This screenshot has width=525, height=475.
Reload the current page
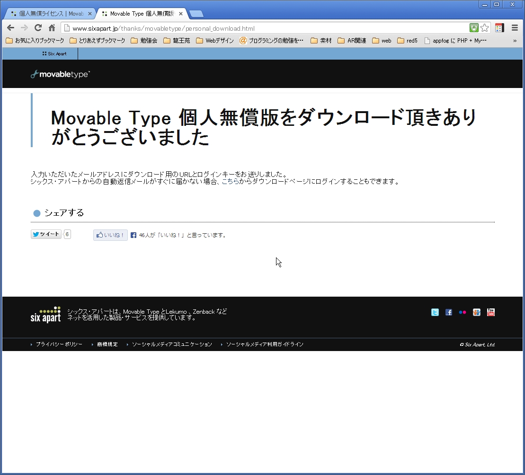38,28
